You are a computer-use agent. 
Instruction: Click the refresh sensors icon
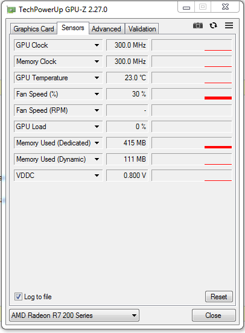pyautogui.click(x=213, y=25)
